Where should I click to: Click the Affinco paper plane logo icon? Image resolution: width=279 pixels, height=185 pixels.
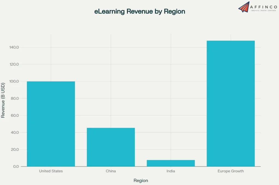(x=244, y=8)
